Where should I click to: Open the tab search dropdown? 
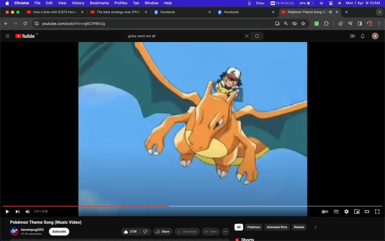point(379,12)
